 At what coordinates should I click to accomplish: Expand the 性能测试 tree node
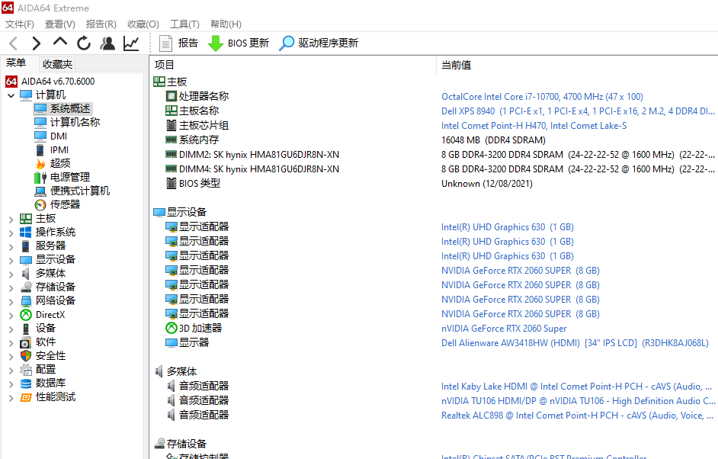(x=11, y=397)
